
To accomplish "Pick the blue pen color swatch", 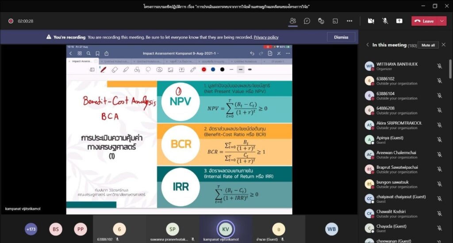I will (x=213, y=69).
